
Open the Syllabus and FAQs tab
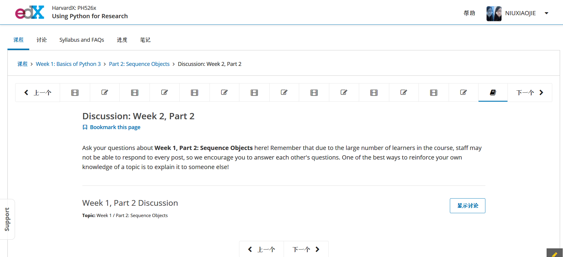pyautogui.click(x=82, y=40)
